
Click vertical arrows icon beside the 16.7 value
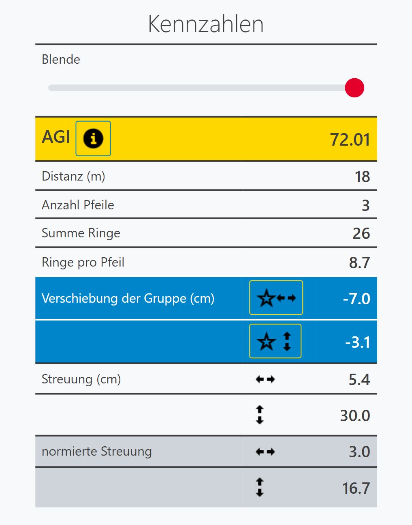pyautogui.click(x=260, y=487)
